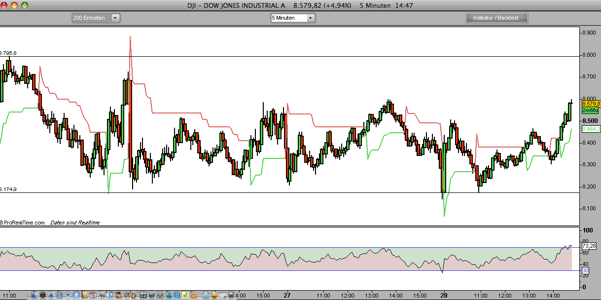Viewport: 601px width, 300px height.
Task: Open Finder from the Dock
Action: (34, 295)
